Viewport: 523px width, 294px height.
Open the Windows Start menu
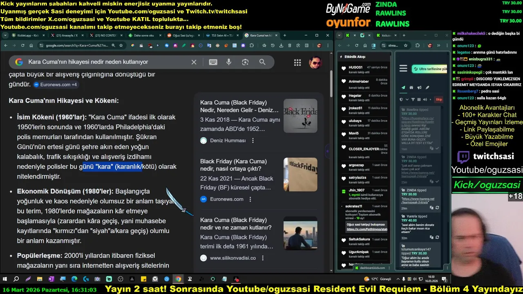[x=5, y=279]
